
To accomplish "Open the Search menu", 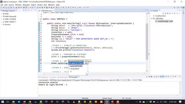I will point(34,5).
